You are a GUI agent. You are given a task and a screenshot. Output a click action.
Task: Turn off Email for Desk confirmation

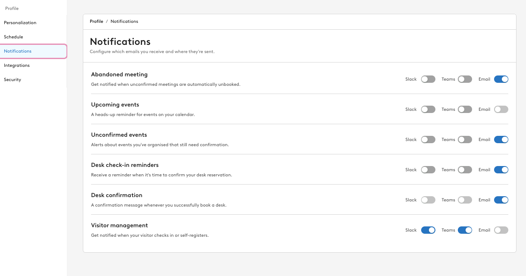[x=501, y=200]
